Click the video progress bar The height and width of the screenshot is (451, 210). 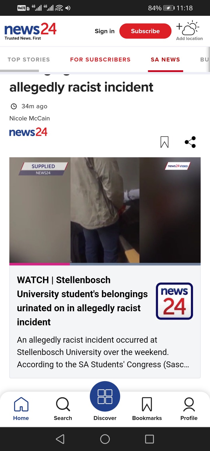[105, 264]
